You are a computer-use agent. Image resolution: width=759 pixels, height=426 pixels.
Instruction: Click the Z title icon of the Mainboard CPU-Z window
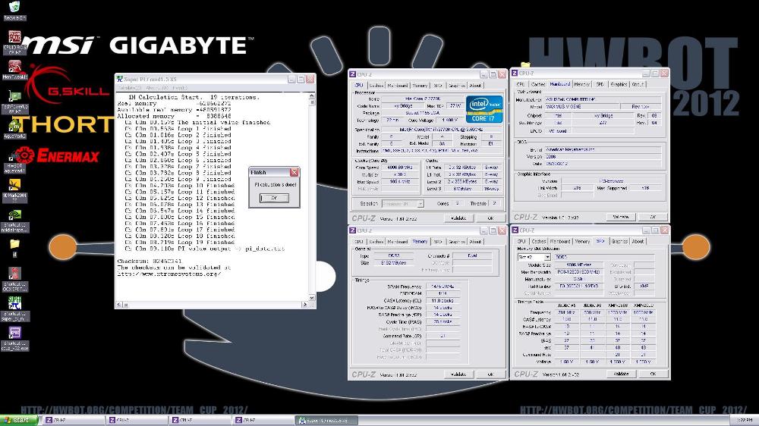click(x=515, y=73)
